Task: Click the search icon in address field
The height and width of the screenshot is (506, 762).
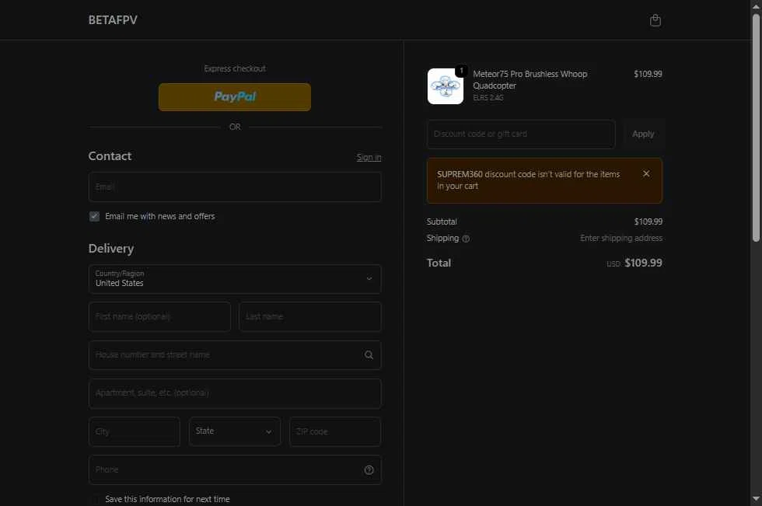Action: click(369, 355)
